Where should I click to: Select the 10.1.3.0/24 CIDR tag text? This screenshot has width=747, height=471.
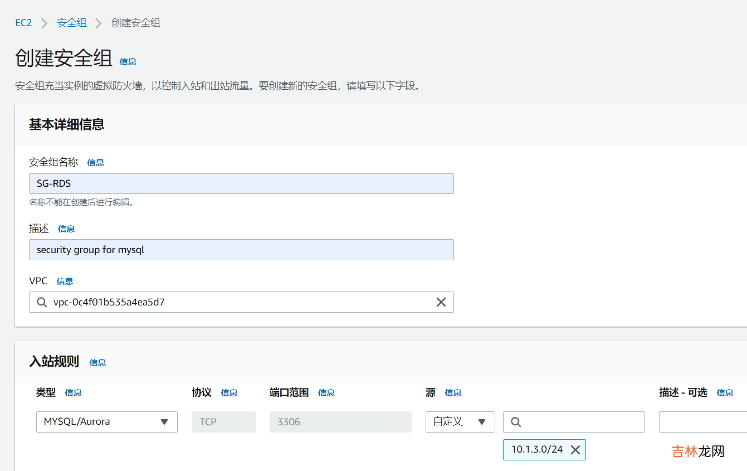click(537, 449)
